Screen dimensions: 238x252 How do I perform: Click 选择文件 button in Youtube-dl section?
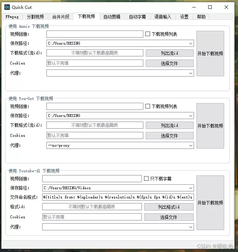click(169, 217)
